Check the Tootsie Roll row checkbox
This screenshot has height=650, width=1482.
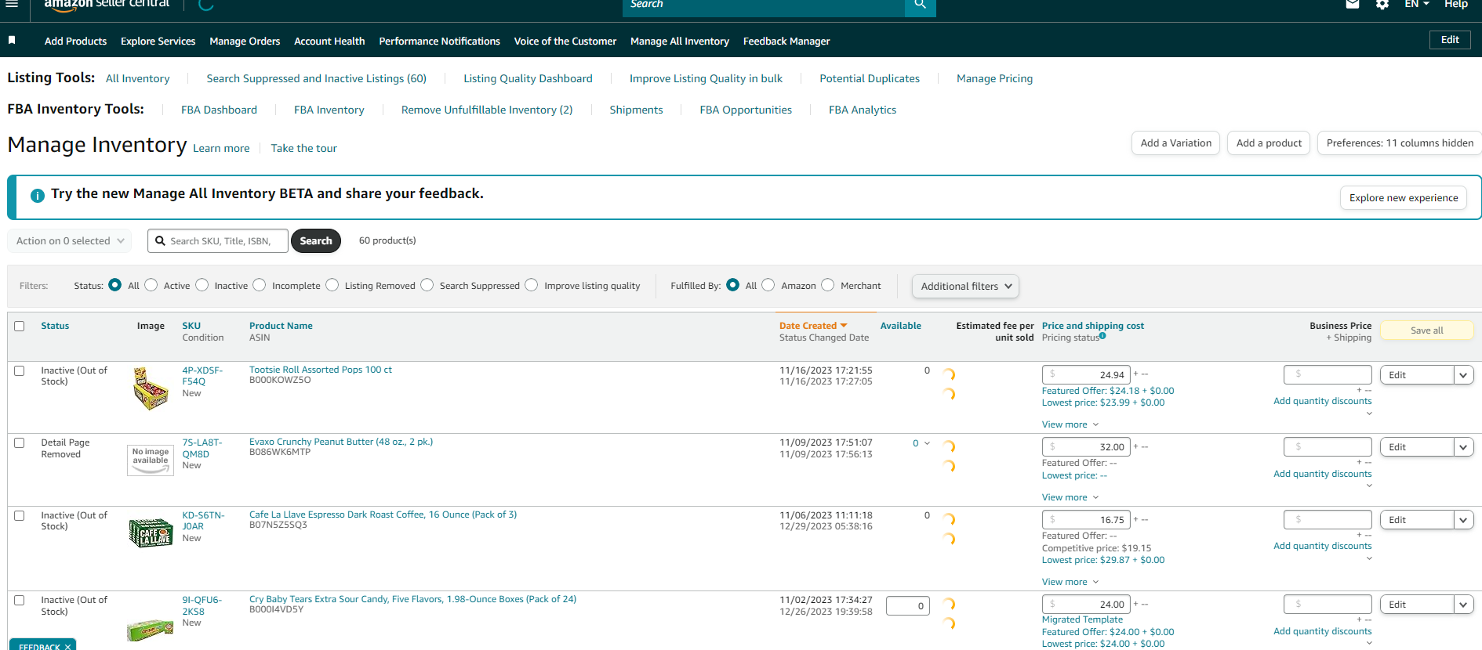coord(20,370)
